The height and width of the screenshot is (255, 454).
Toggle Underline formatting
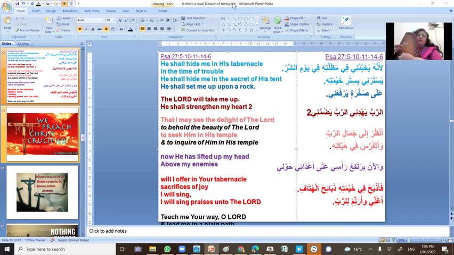[x=93, y=29]
